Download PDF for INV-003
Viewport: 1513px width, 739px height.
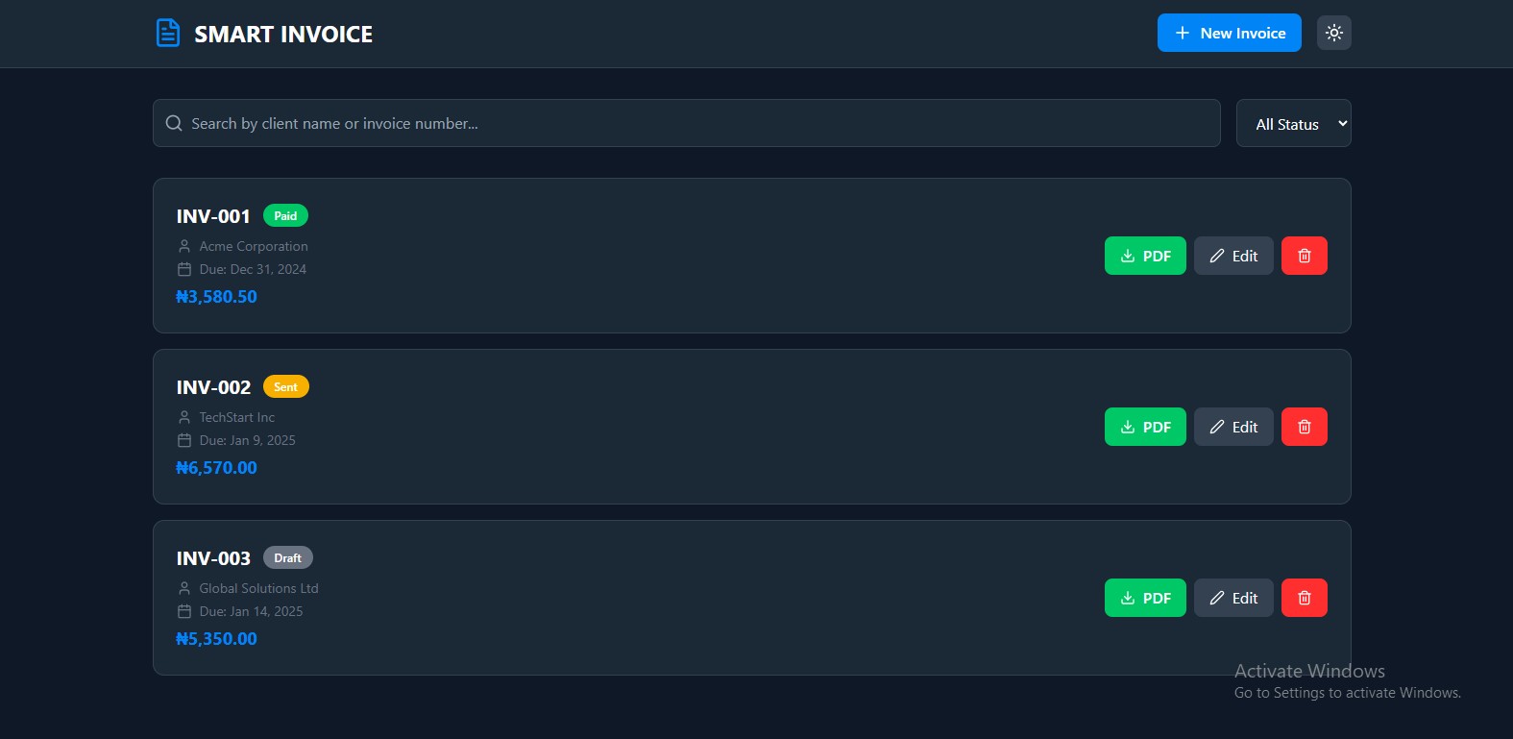pyautogui.click(x=1145, y=598)
